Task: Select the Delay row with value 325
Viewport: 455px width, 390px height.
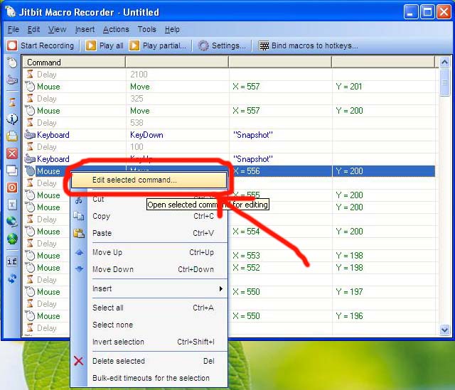Action: pyautogui.click(x=229, y=99)
